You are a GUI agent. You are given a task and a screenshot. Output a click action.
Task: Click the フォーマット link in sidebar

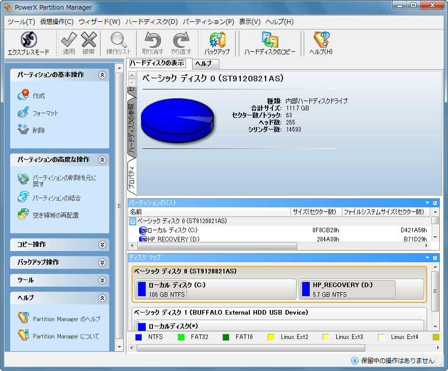pyautogui.click(x=45, y=113)
